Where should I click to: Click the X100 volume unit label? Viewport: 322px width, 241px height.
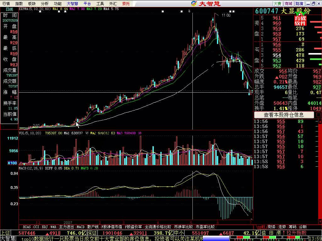[12, 163]
